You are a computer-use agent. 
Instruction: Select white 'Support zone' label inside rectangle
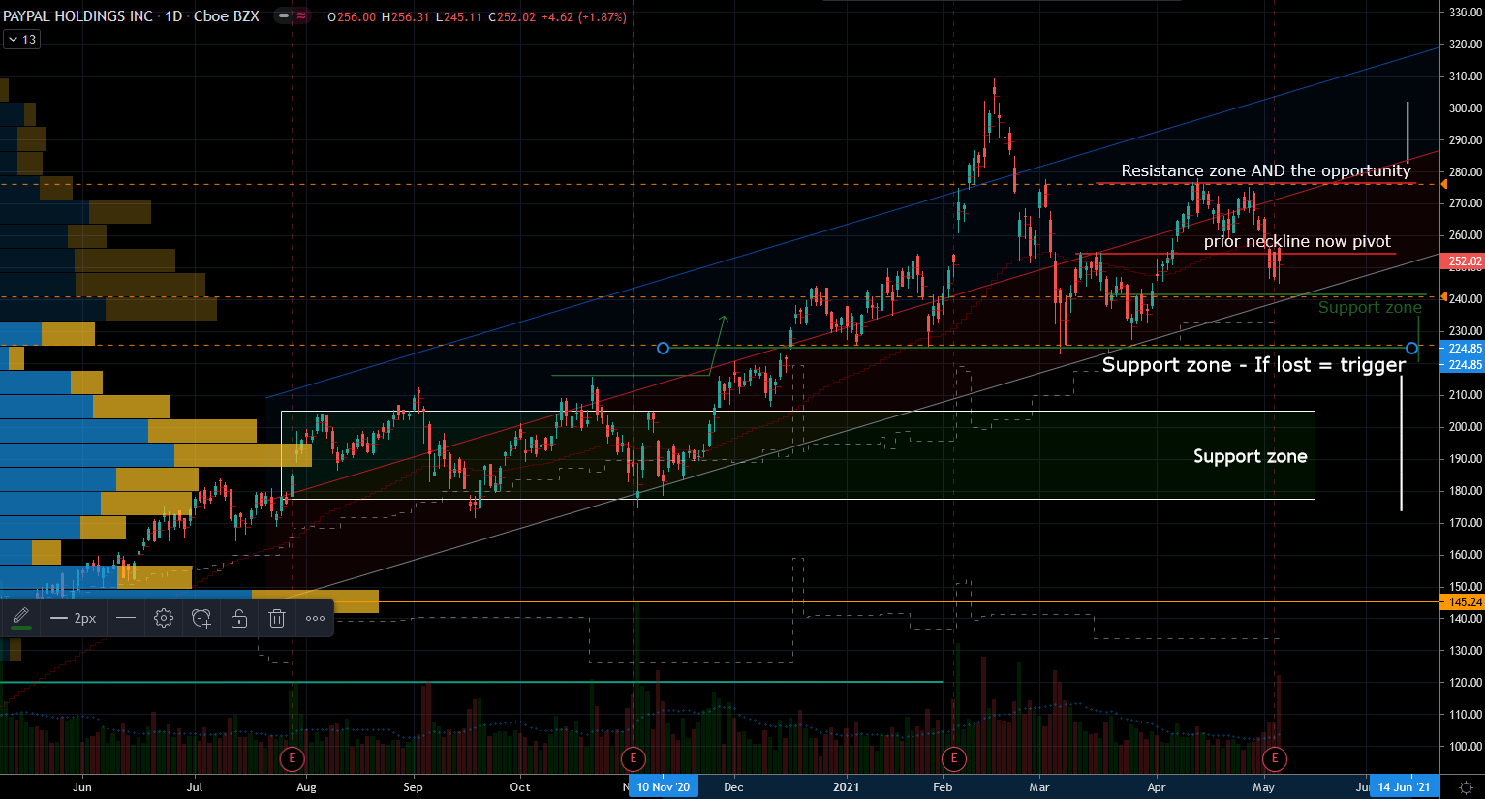pos(1250,456)
